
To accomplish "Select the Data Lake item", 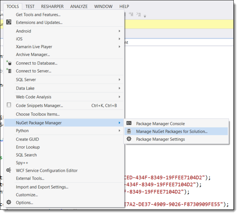I will pyautogui.click(x=64, y=88).
